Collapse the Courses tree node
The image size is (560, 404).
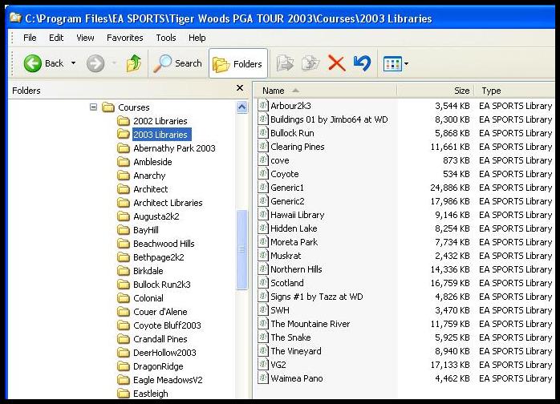93,107
